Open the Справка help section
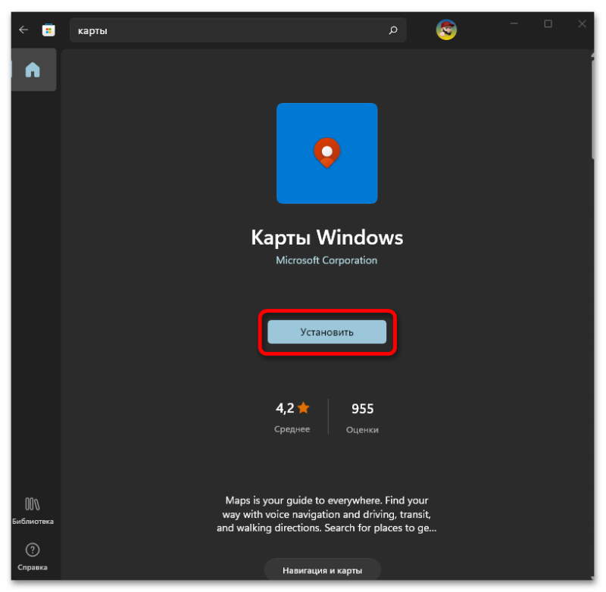 [x=33, y=557]
